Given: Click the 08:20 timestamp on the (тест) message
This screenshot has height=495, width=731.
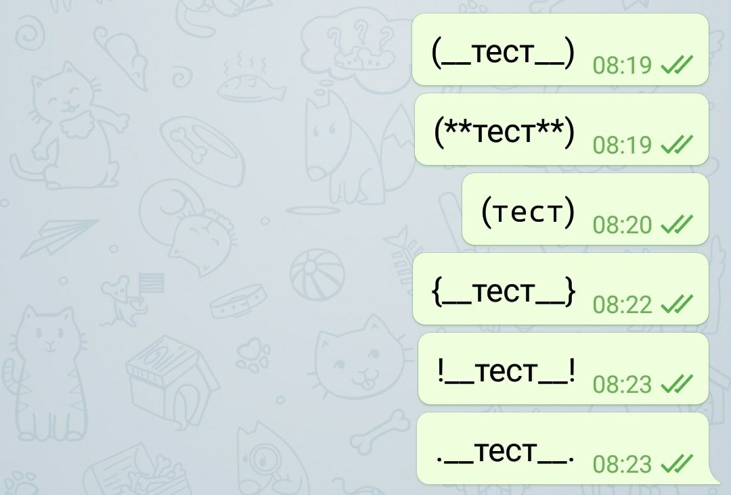Looking at the screenshot, I should [x=622, y=225].
